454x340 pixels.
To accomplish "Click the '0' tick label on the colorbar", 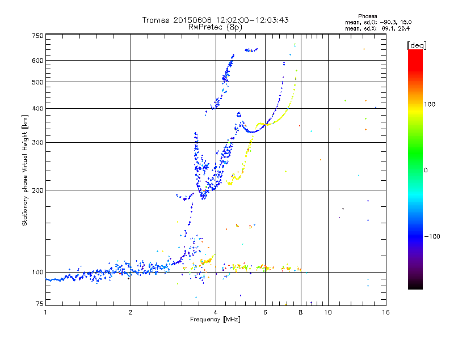I will 425,171.
